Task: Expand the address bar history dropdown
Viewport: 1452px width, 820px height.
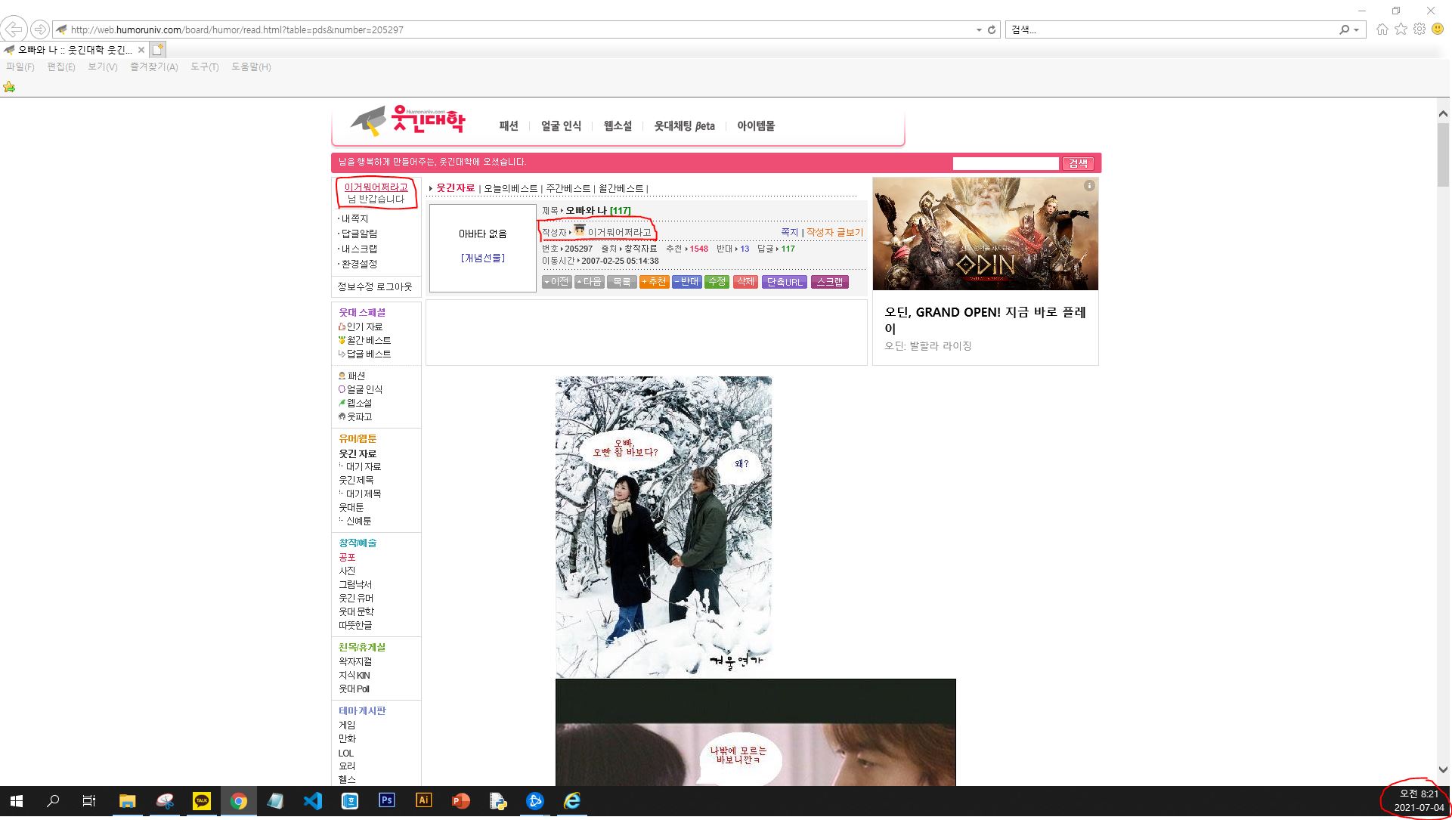Action: (x=979, y=30)
